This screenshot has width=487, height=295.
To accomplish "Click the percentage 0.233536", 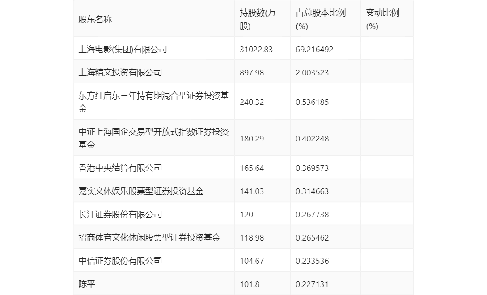I will pyautogui.click(x=312, y=261).
